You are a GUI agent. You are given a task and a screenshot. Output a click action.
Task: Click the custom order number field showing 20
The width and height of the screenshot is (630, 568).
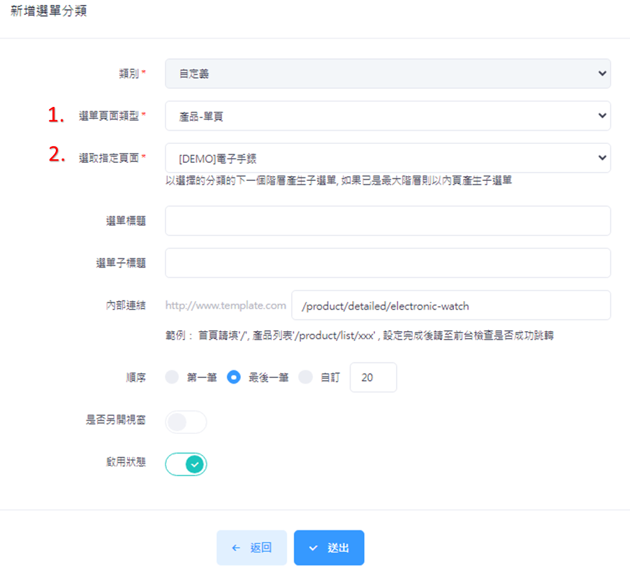point(373,377)
